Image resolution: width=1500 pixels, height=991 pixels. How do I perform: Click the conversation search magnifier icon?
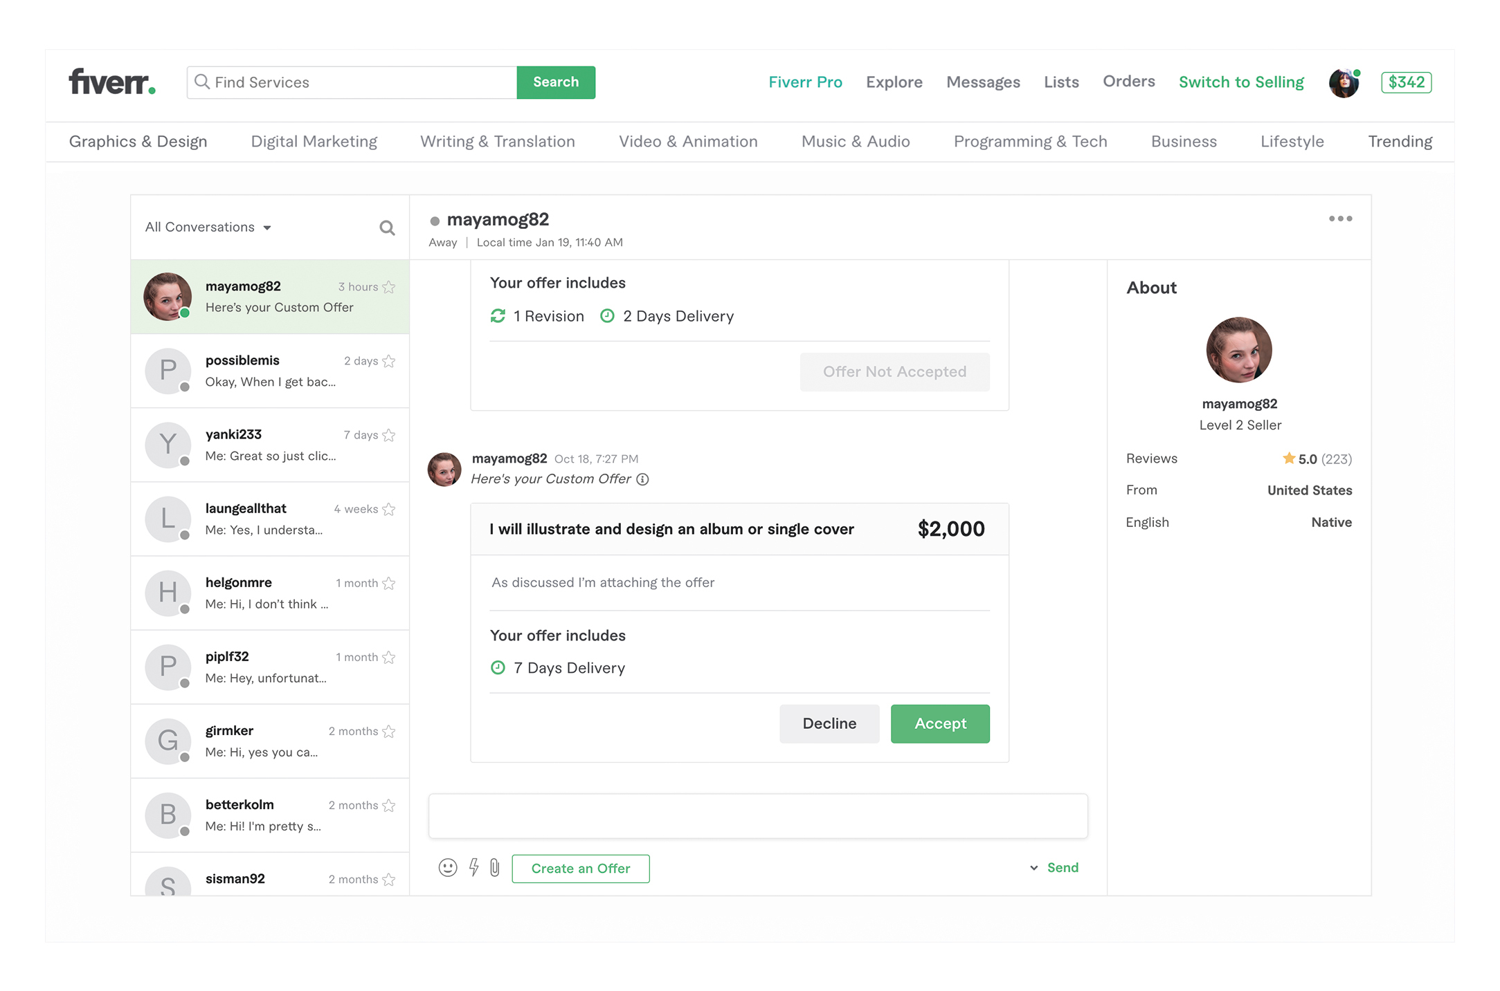tap(387, 228)
